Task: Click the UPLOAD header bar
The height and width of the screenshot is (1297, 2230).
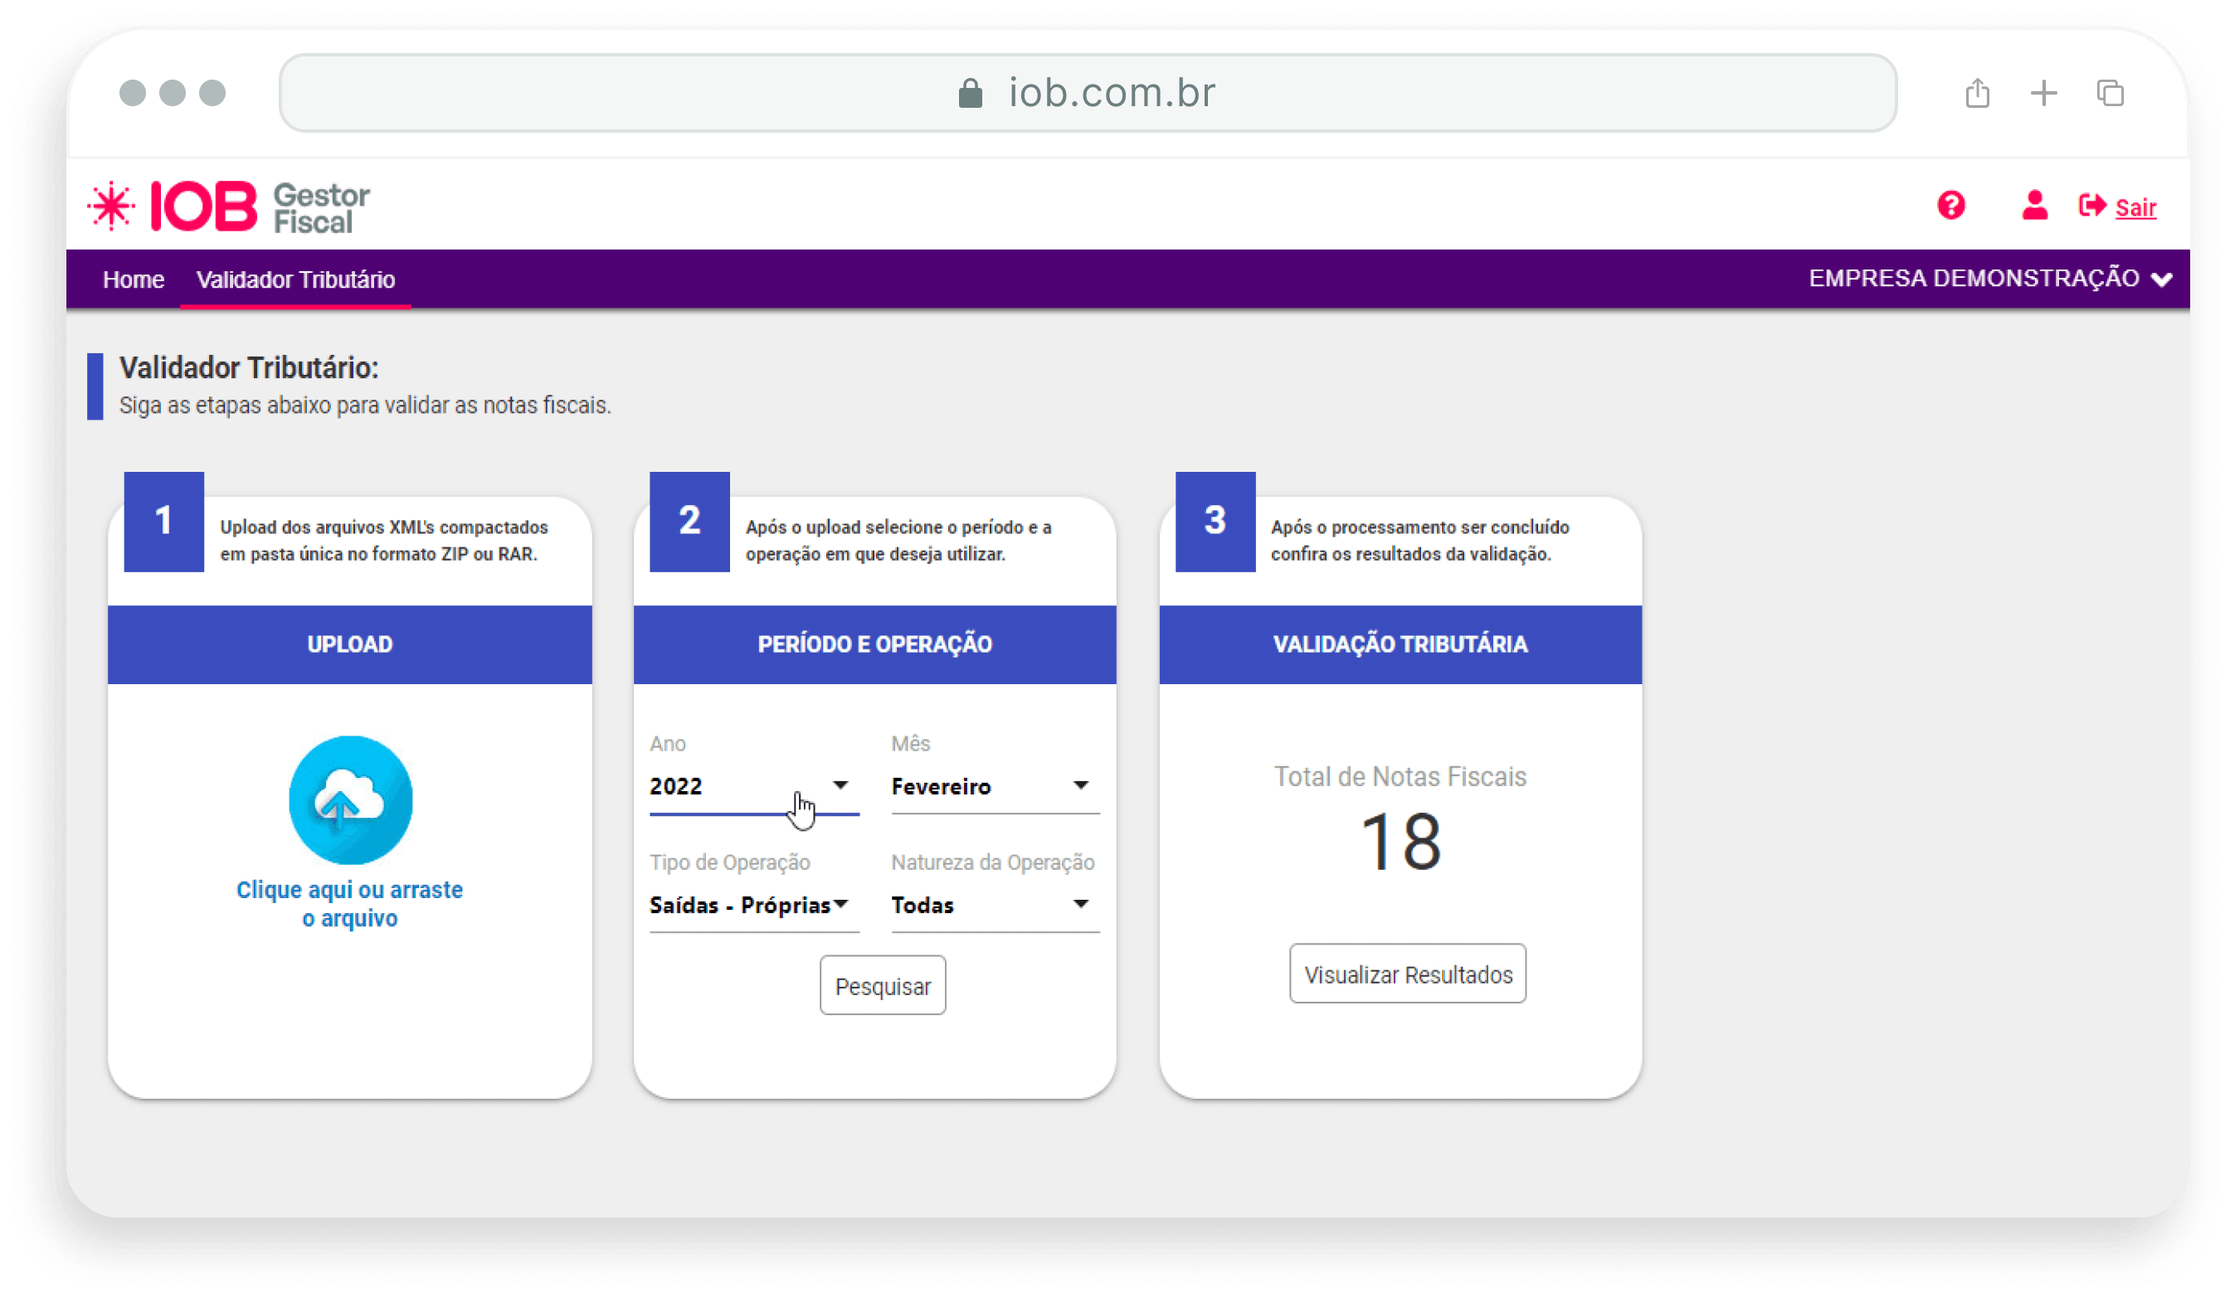Action: [349, 644]
